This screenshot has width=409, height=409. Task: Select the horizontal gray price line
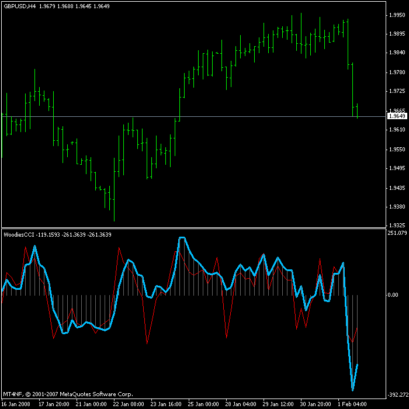(x=193, y=116)
